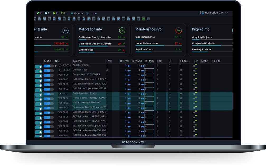Screen dimensions: 266x167
Task: Click the Under Maintenance progress bar
Action: 158,45
